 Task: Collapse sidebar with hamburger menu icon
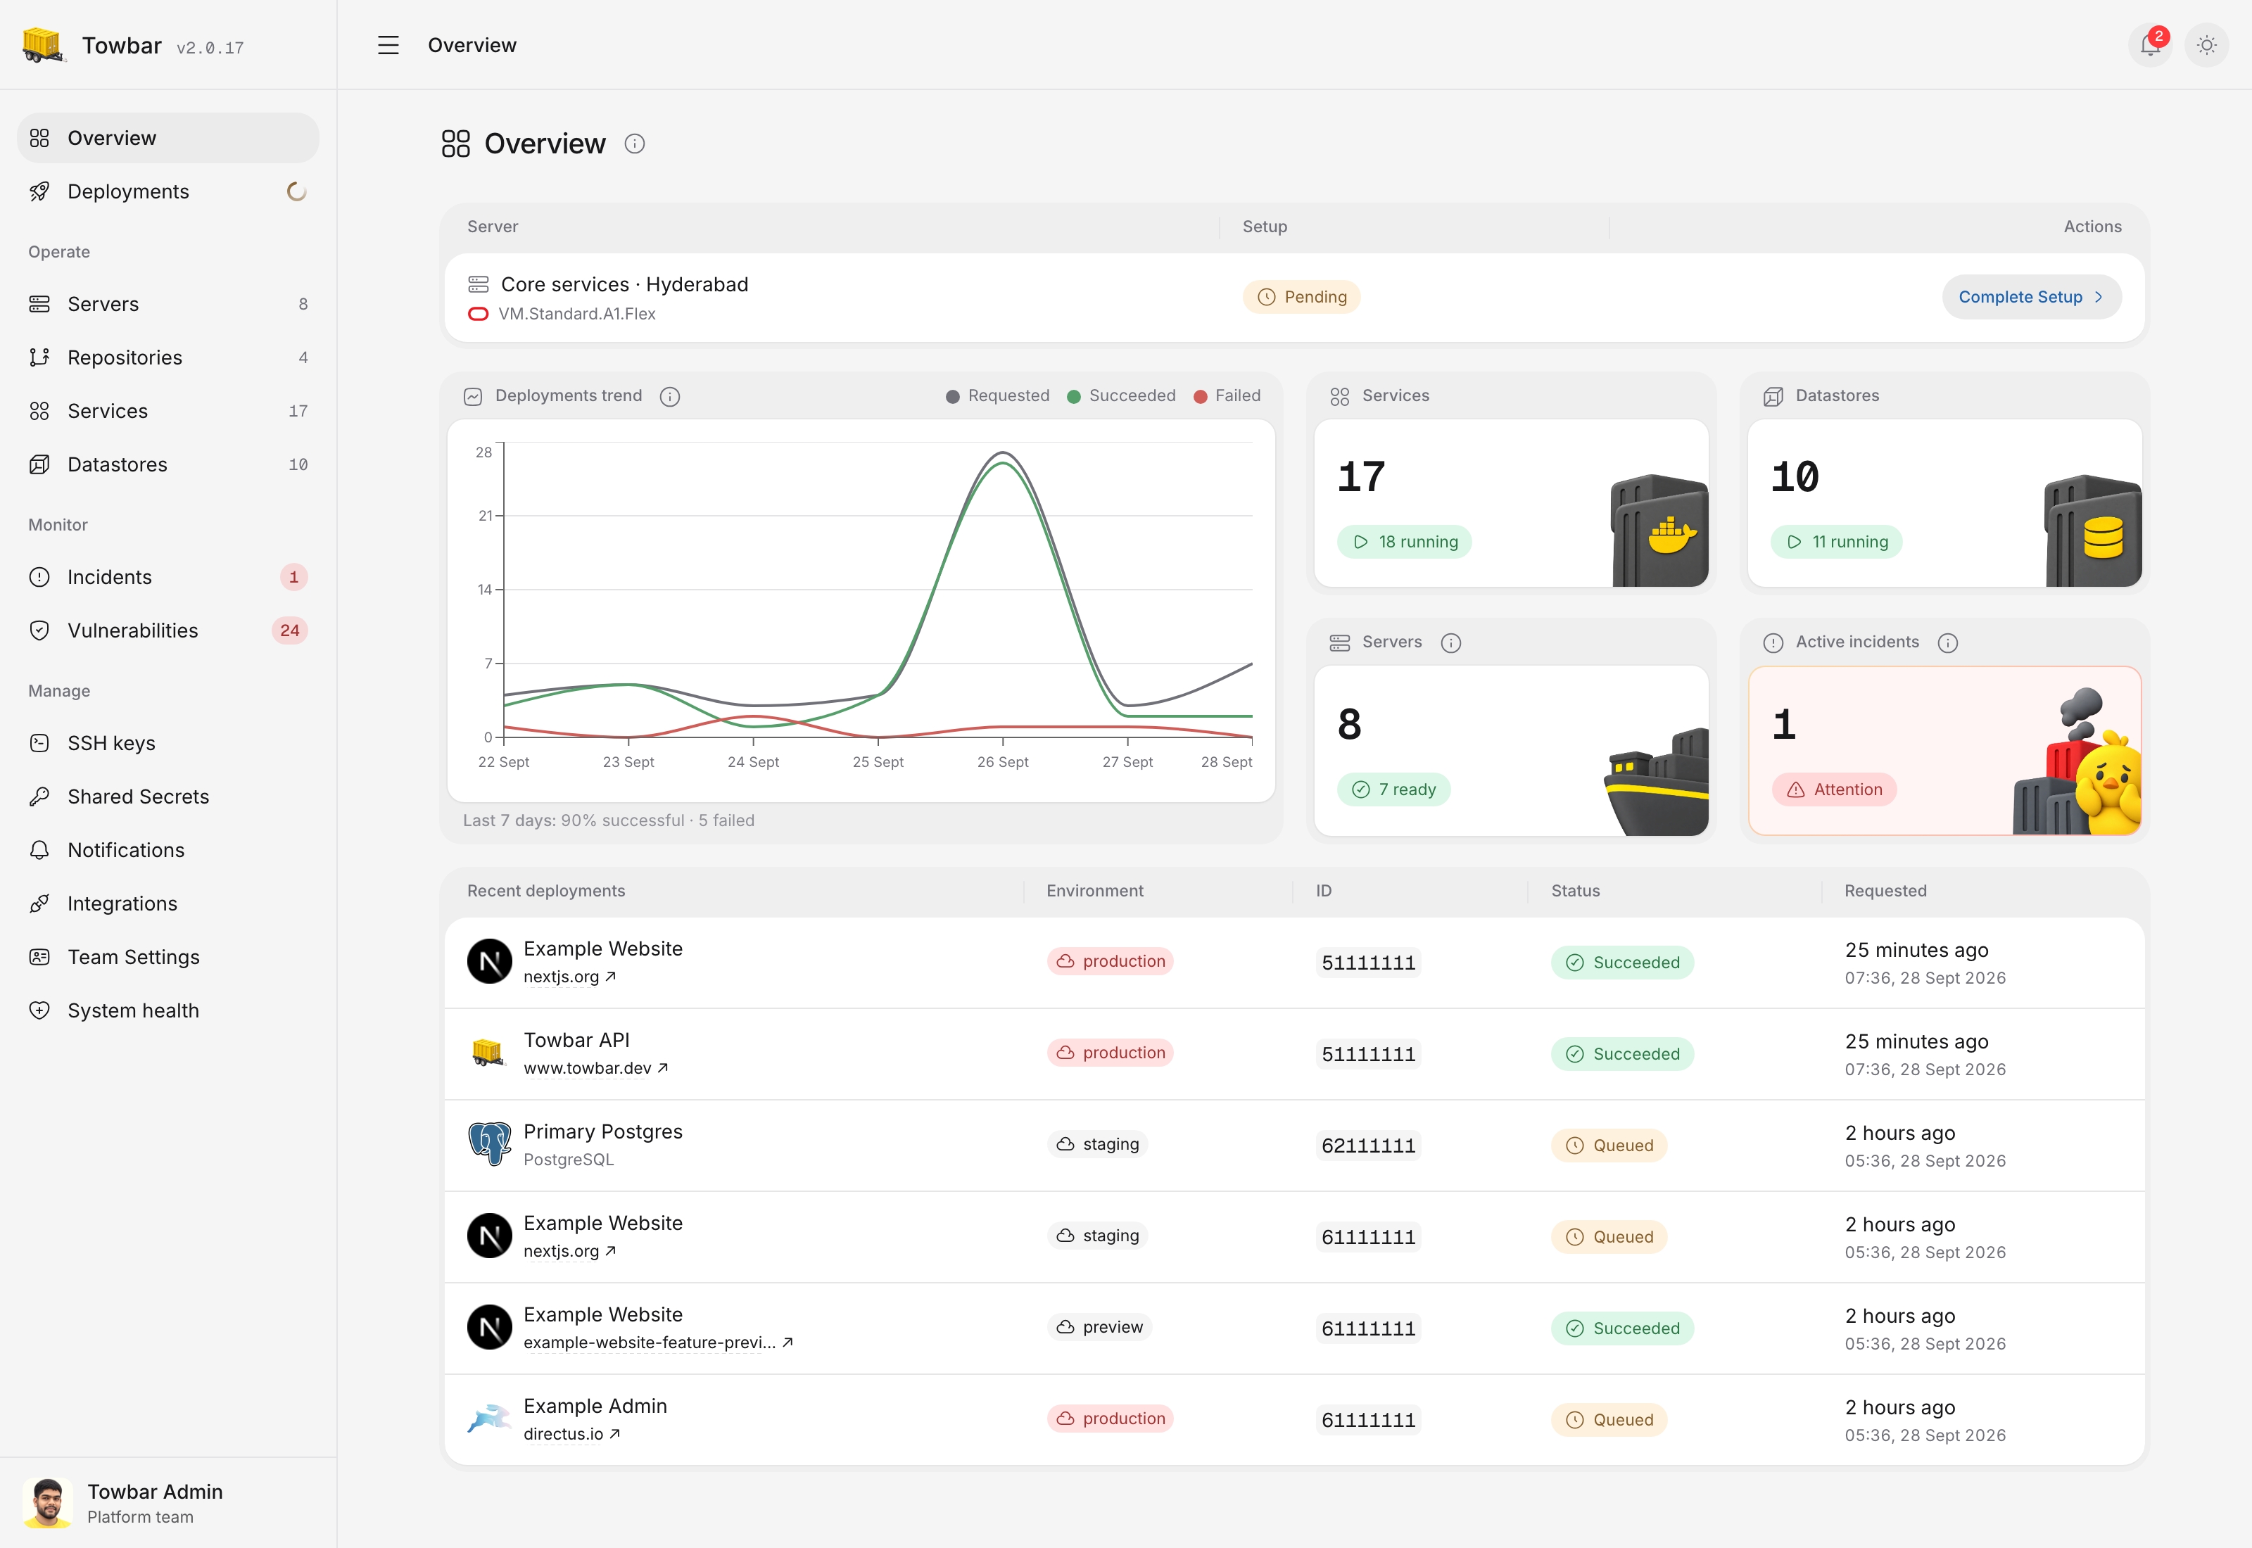pyautogui.click(x=388, y=44)
